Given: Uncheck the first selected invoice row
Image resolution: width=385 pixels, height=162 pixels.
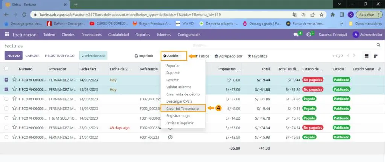Looking at the screenshot, I should (x=6, y=80).
